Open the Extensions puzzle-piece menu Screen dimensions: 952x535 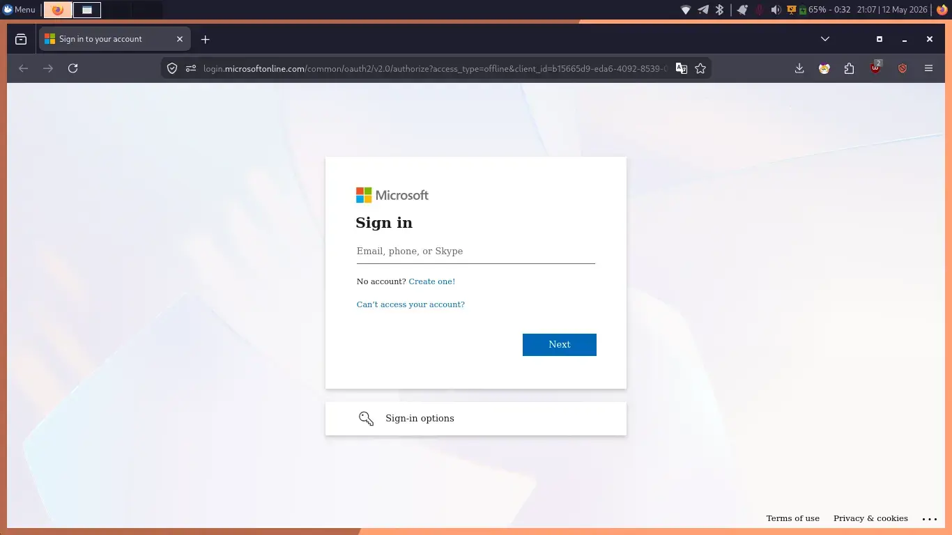coord(849,68)
